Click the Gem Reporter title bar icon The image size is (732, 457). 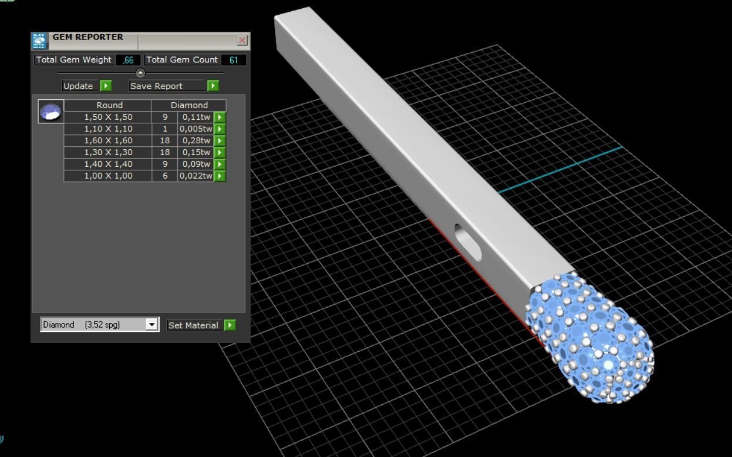tap(39, 41)
